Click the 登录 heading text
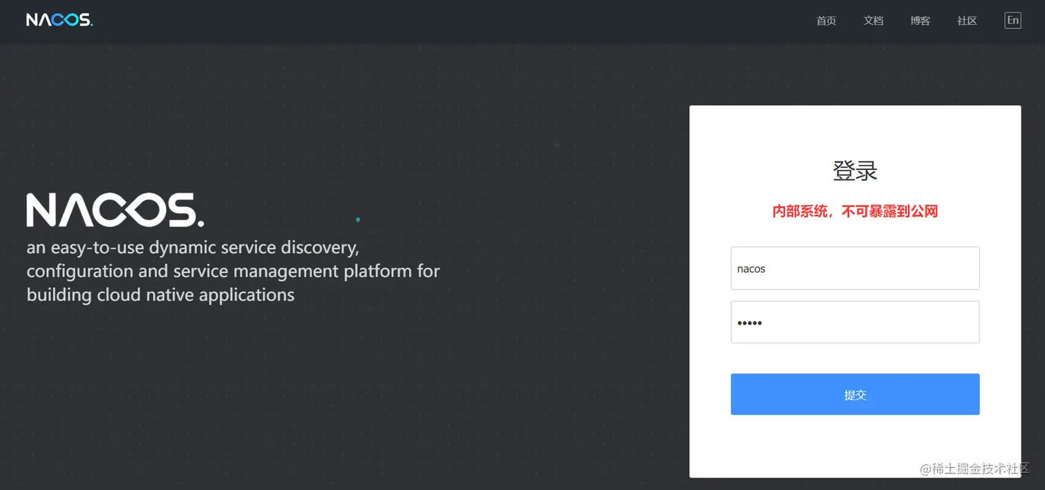The width and height of the screenshot is (1045, 490). point(855,170)
